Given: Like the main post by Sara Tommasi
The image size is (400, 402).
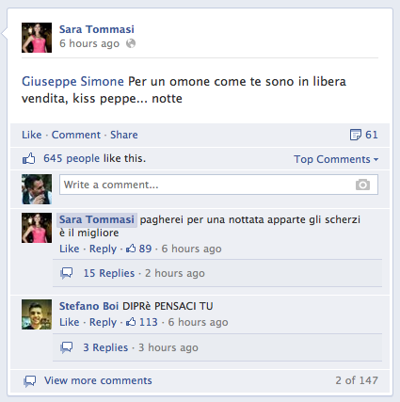Looking at the screenshot, I should [x=32, y=135].
